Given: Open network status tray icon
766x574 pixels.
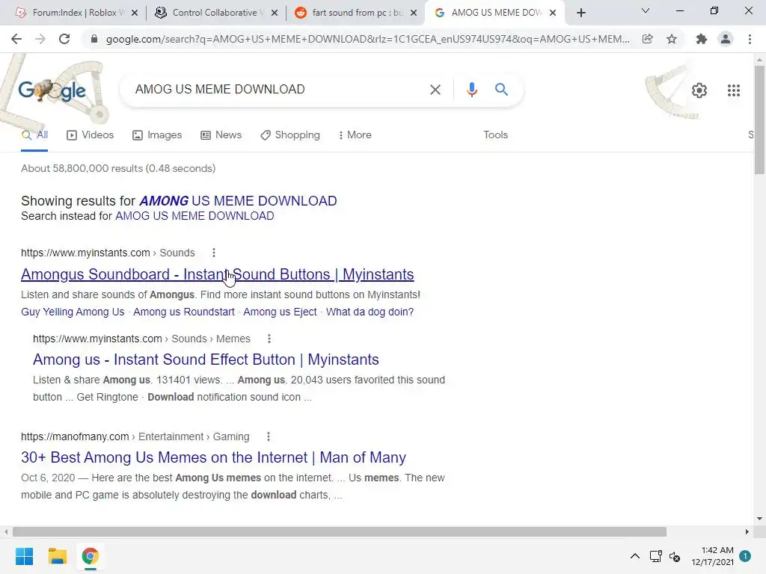Looking at the screenshot, I should tap(655, 556).
